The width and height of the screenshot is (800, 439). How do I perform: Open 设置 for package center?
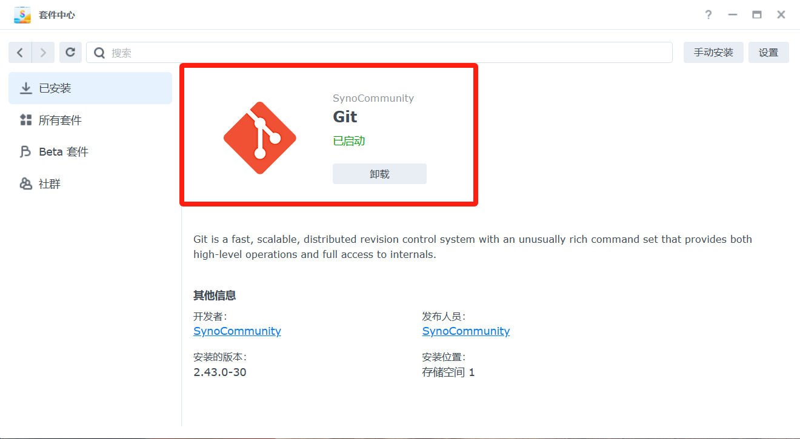768,53
